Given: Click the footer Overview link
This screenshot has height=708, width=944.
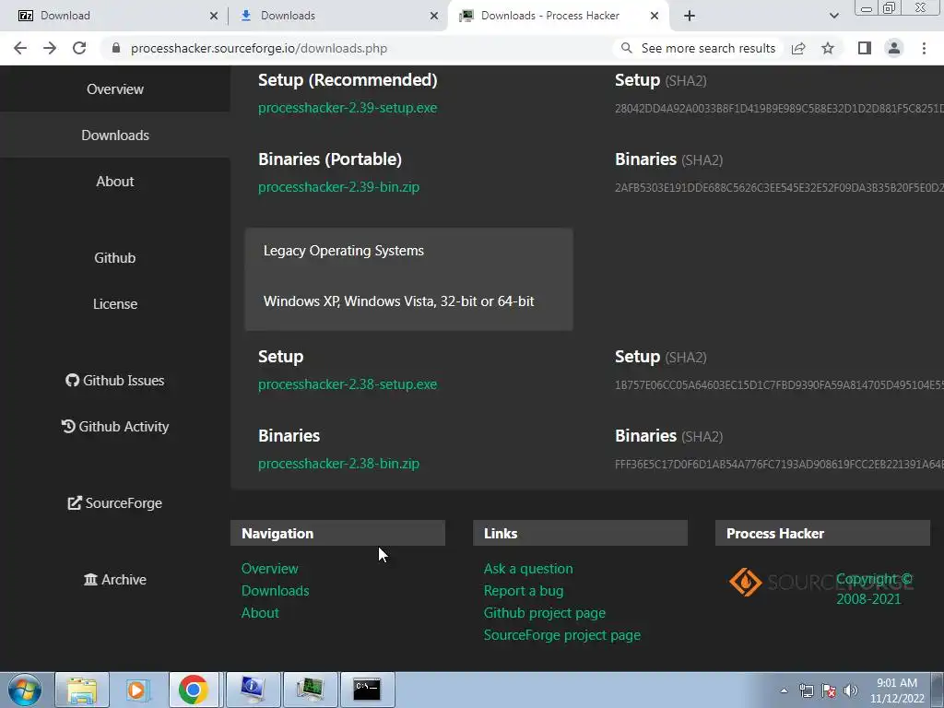Looking at the screenshot, I should [270, 568].
